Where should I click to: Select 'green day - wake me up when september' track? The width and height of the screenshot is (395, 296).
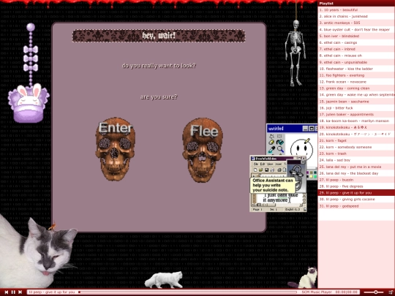[356, 95]
